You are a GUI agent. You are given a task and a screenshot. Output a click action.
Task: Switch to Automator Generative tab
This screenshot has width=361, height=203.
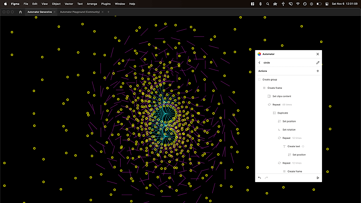[x=40, y=12]
